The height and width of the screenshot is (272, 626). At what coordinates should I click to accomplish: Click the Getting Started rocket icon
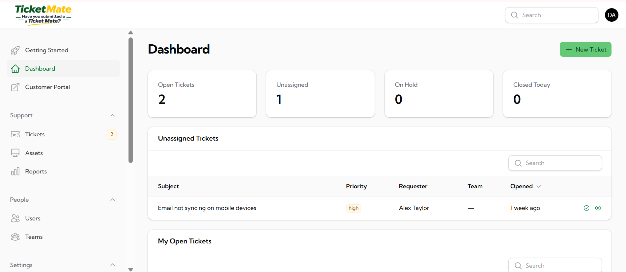15,50
